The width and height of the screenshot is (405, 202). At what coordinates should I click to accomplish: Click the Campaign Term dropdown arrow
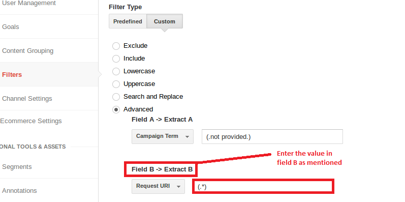[188, 137]
